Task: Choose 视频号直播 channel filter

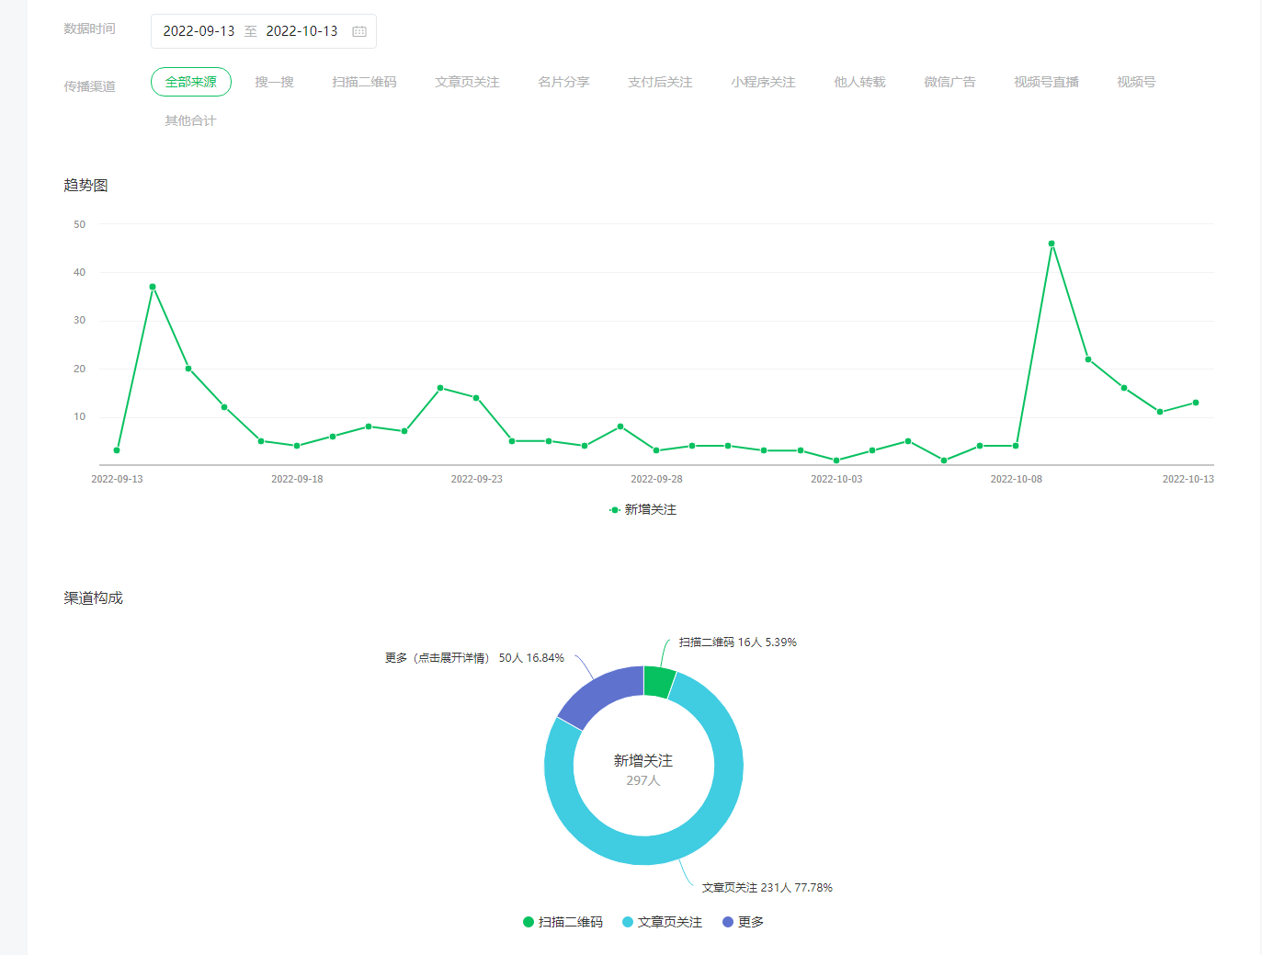Action: coord(1046,82)
